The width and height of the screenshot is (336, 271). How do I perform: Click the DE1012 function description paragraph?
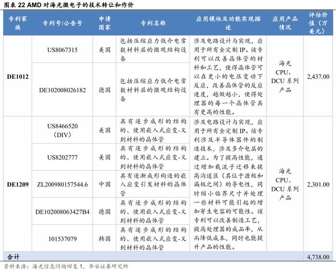228,76
